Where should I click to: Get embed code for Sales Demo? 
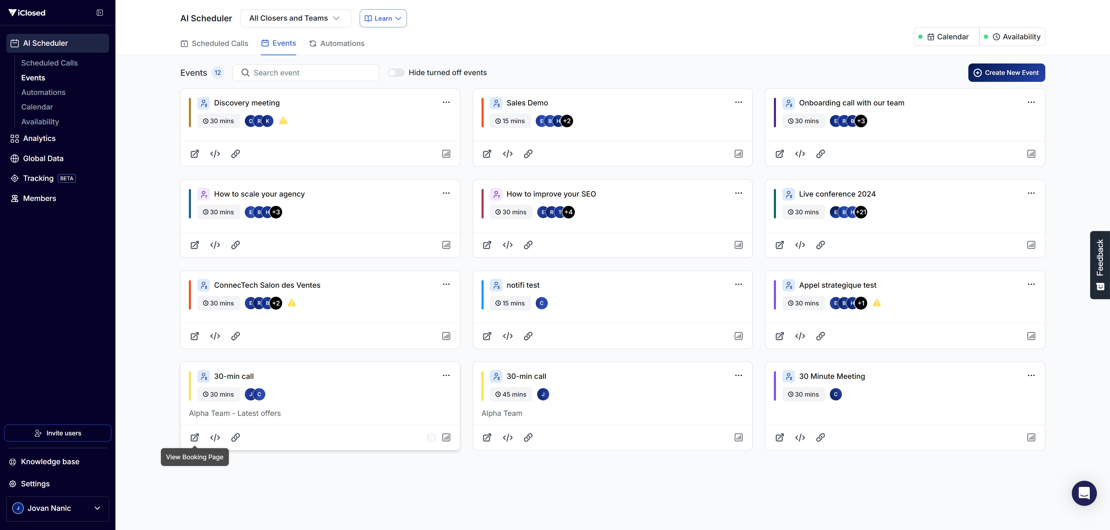click(x=507, y=154)
